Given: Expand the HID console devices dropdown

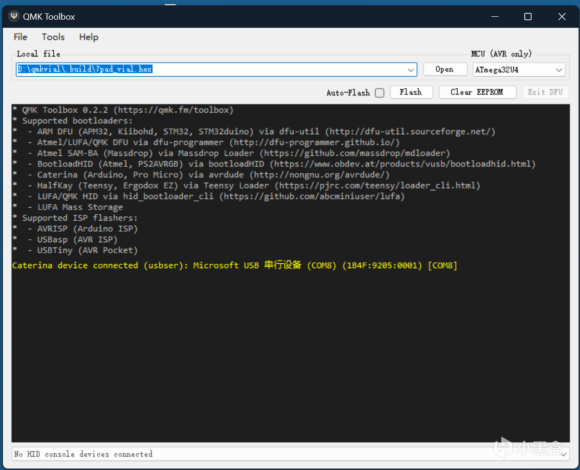Looking at the screenshot, I should coord(564,454).
